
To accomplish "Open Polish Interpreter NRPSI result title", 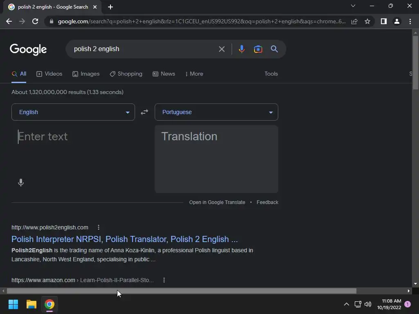I will point(124,239).
